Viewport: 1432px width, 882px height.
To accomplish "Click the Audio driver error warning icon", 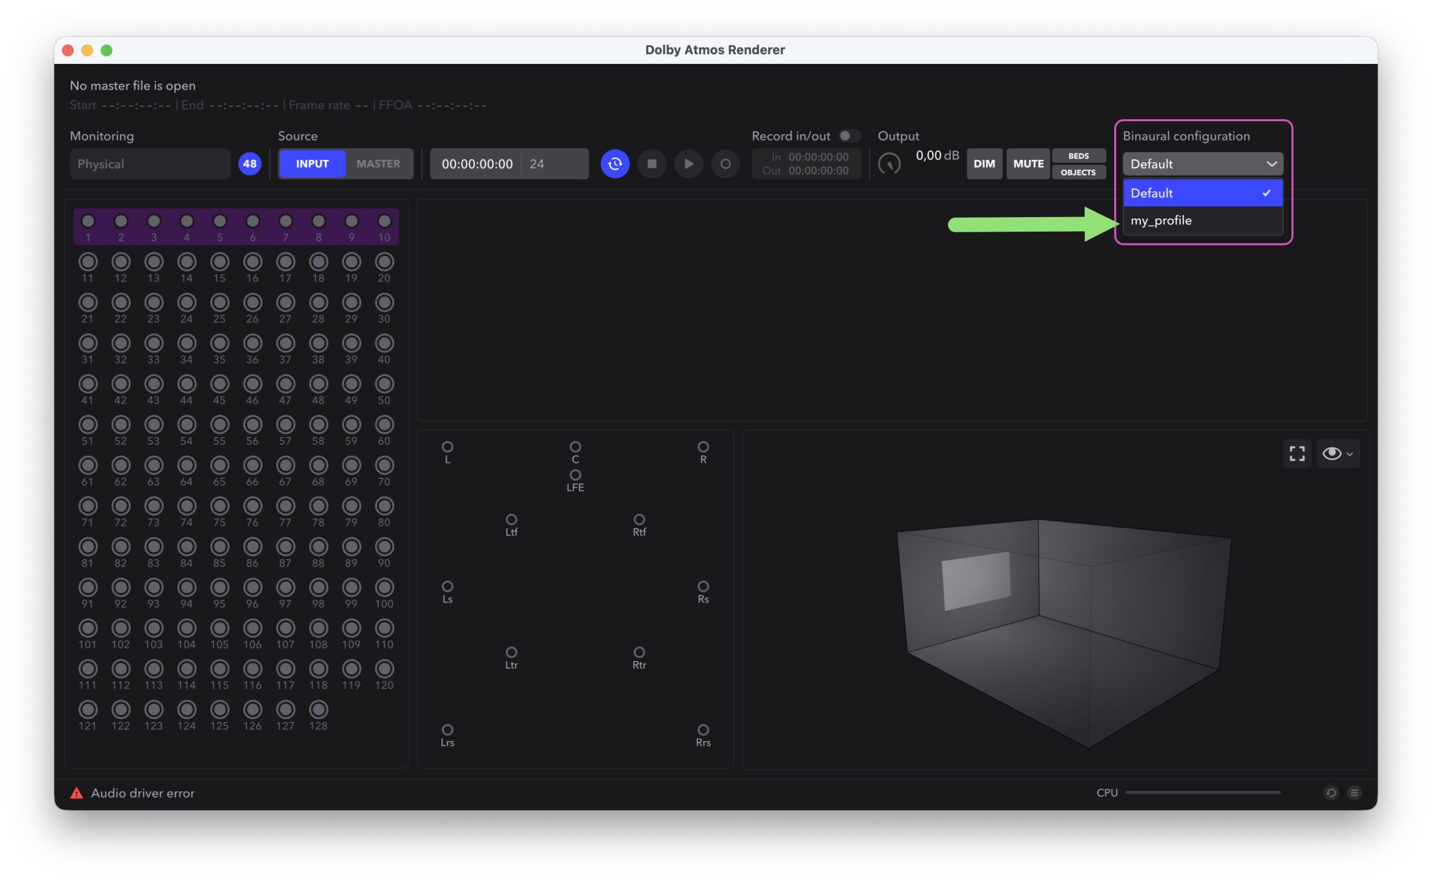I will [77, 793].
